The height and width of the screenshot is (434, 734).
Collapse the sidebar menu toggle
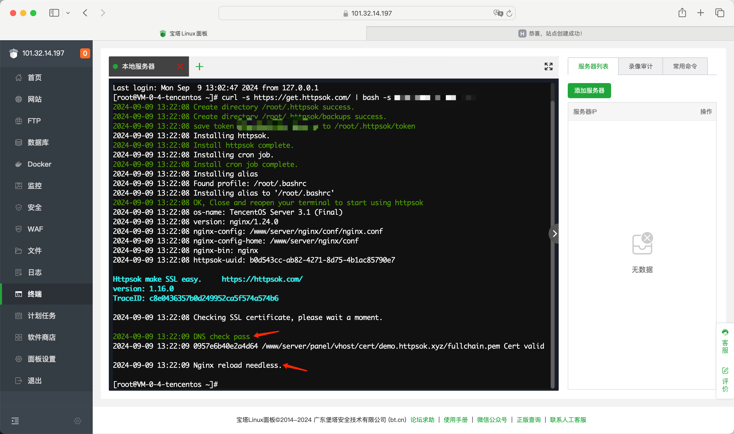[x=15, y=421]
